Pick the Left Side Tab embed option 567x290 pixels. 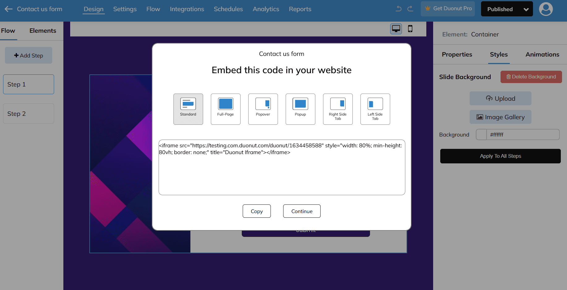pos(375,109)
